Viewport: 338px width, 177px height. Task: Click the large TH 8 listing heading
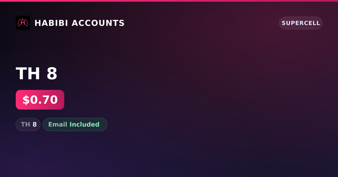point(37,74)
